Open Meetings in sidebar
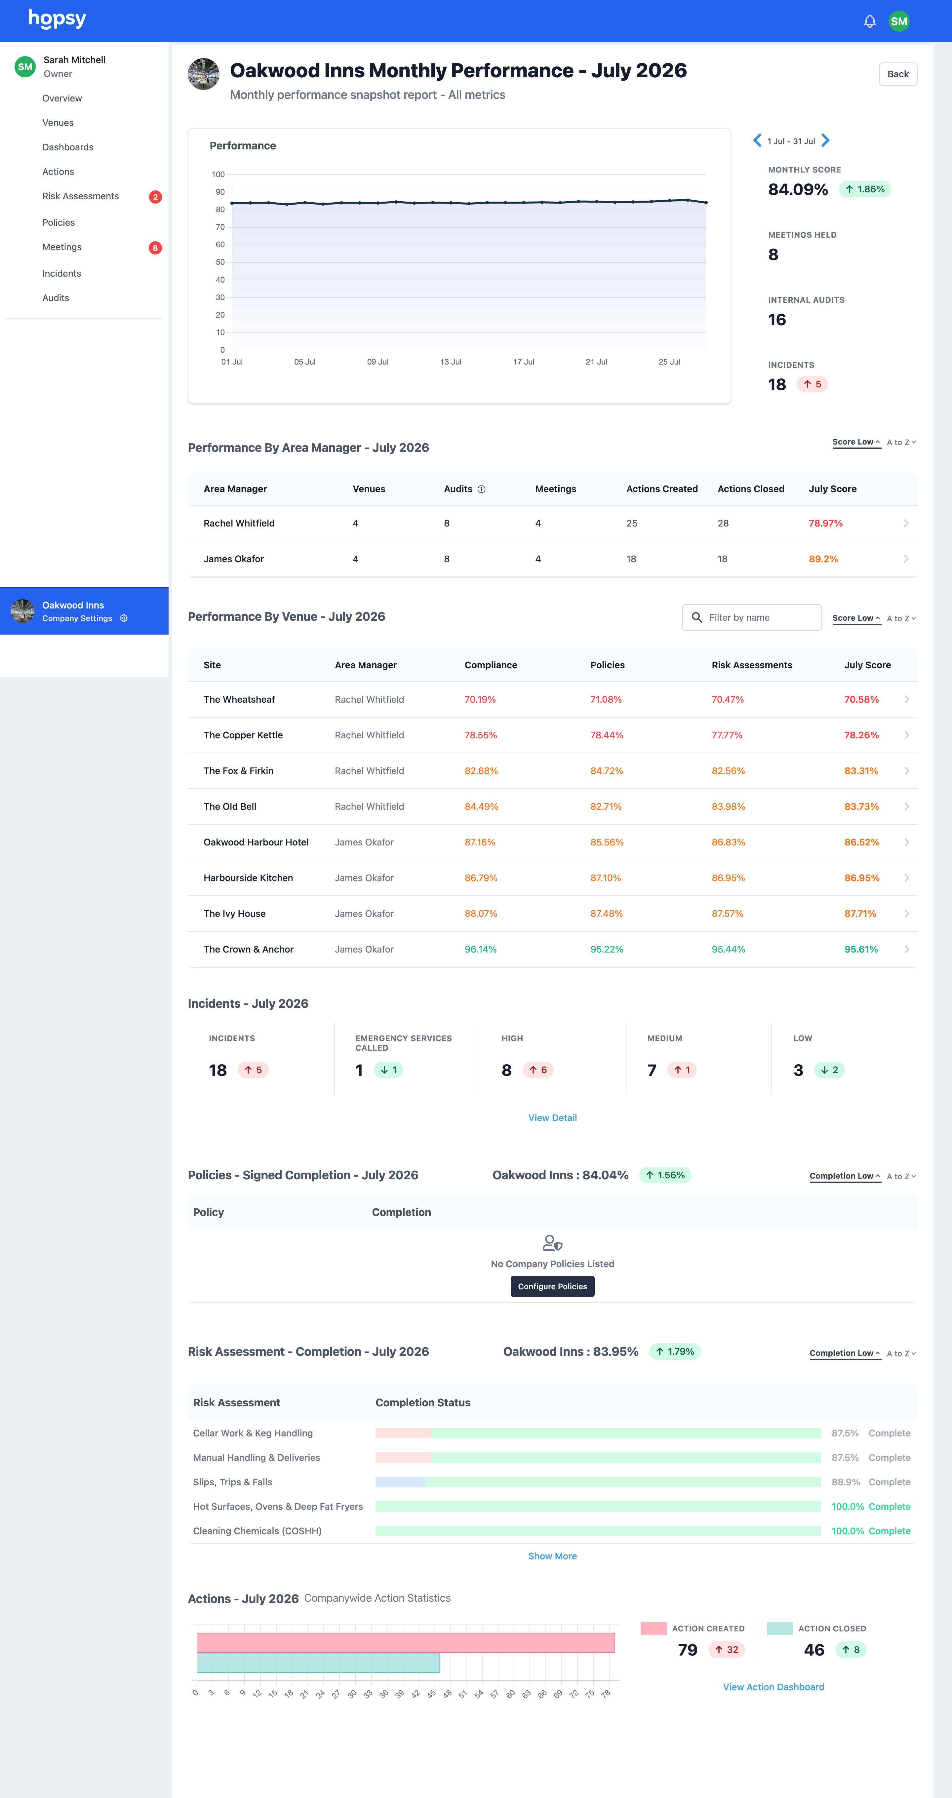This screenshot has height=1798, width=952. [x=62, y=247]
